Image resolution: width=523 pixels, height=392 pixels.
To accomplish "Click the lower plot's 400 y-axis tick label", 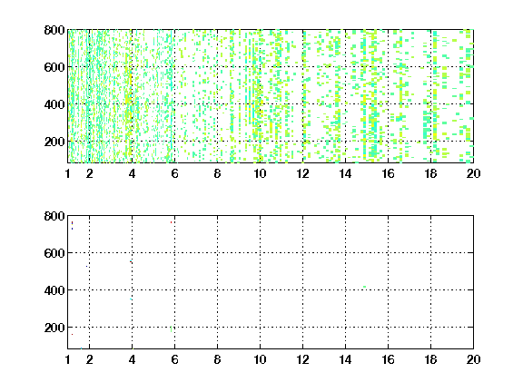I will [x=54, y=290].
